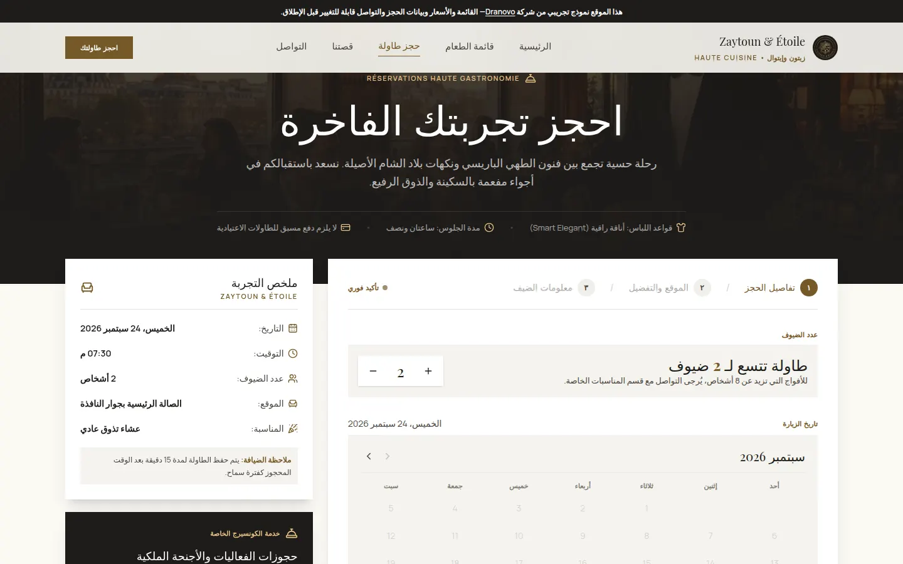Screen dimensions: 903x564
Task: Click the Zaytoun & Étoile brand name
Action: tap(762, 41)
